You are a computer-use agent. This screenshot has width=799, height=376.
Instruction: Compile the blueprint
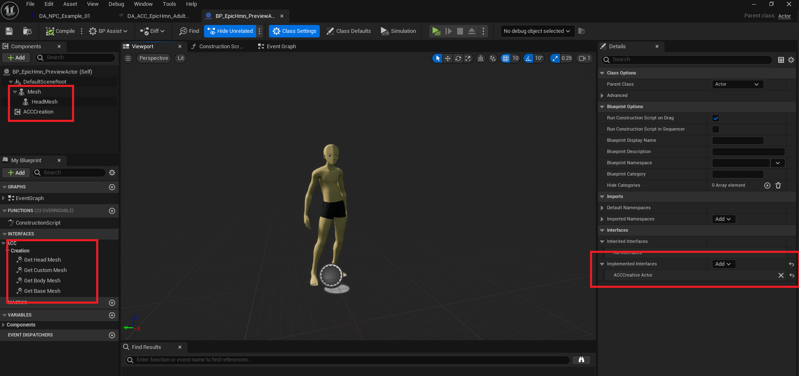pyautogui.click(x=60, y=31)
